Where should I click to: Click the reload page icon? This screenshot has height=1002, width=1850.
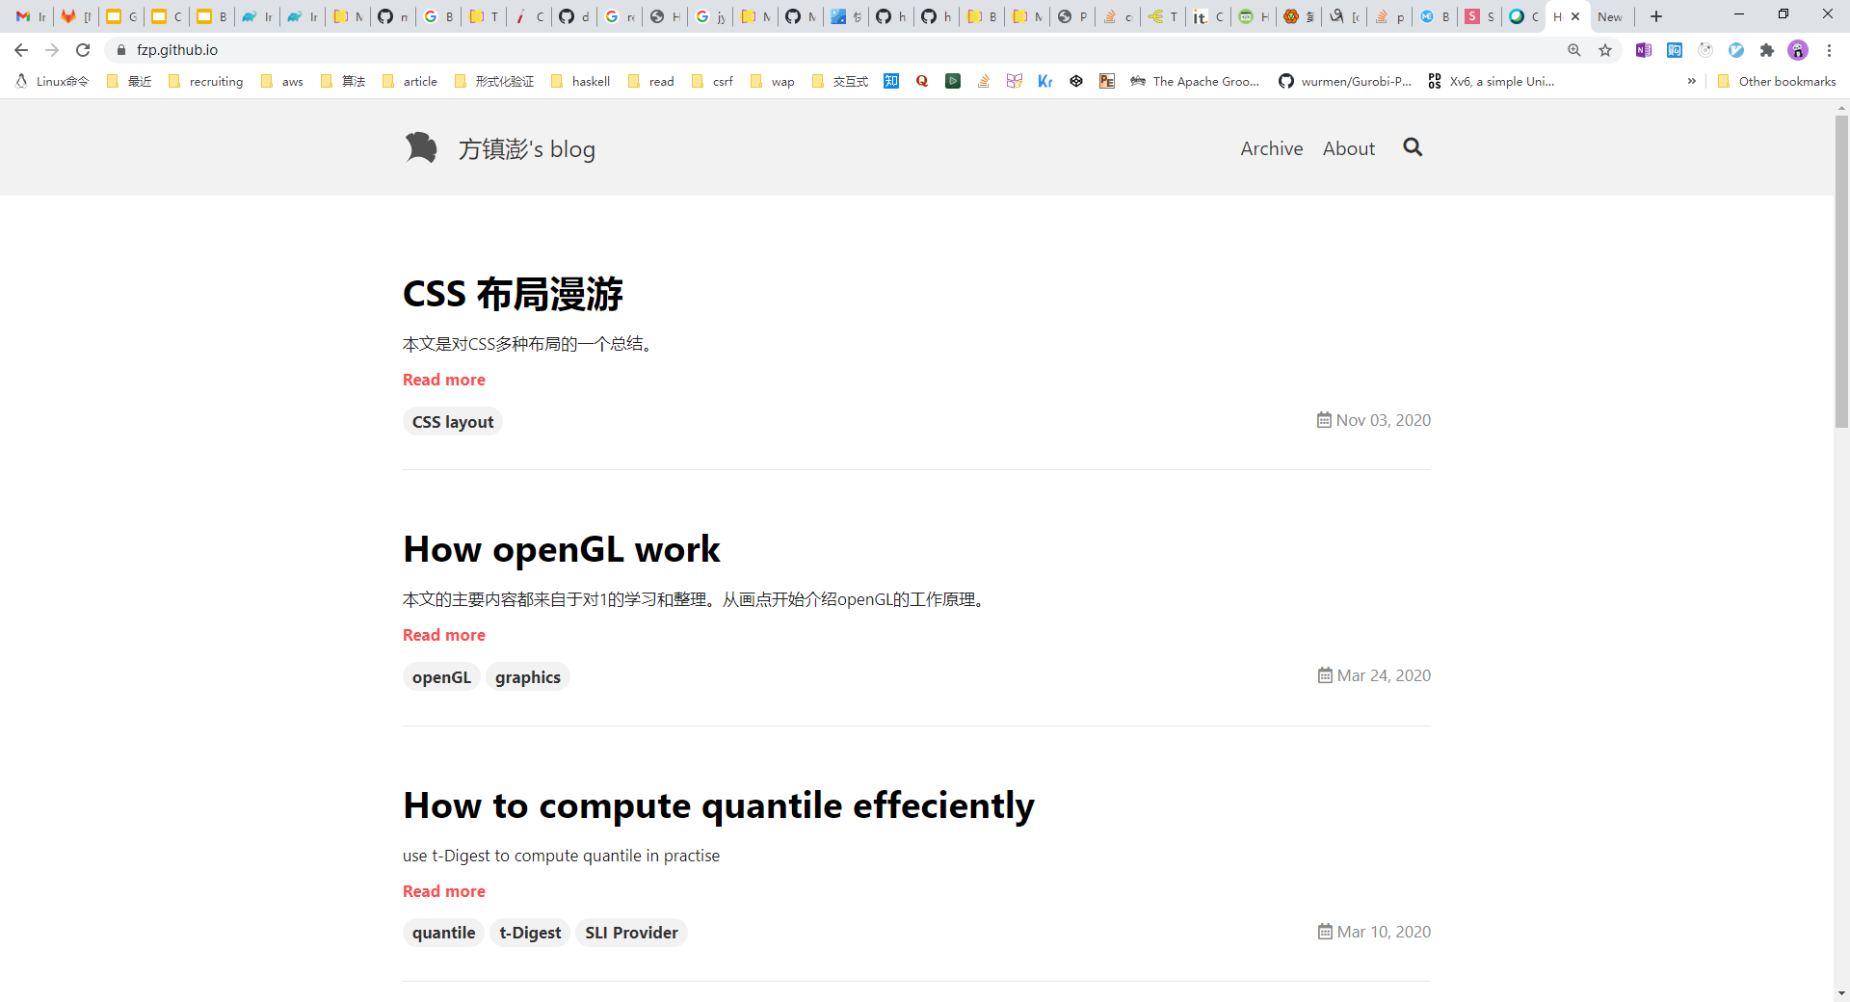pyautogui.click(x=83, y=50)
